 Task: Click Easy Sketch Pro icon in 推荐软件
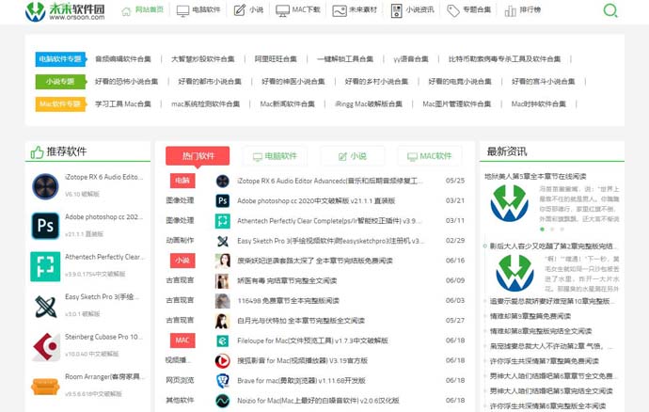pos(45,307)
